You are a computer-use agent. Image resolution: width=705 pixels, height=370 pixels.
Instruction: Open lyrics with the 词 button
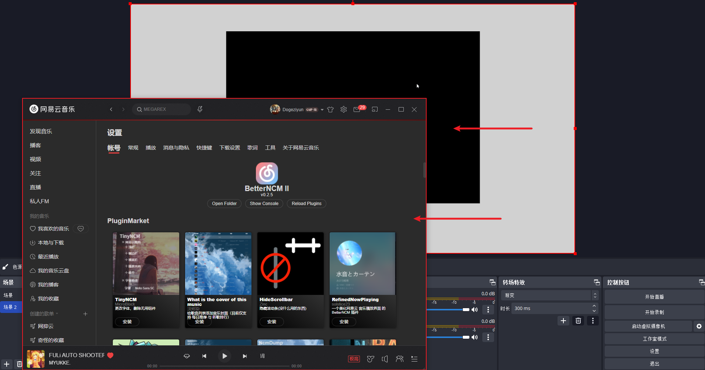pos(262,356)
